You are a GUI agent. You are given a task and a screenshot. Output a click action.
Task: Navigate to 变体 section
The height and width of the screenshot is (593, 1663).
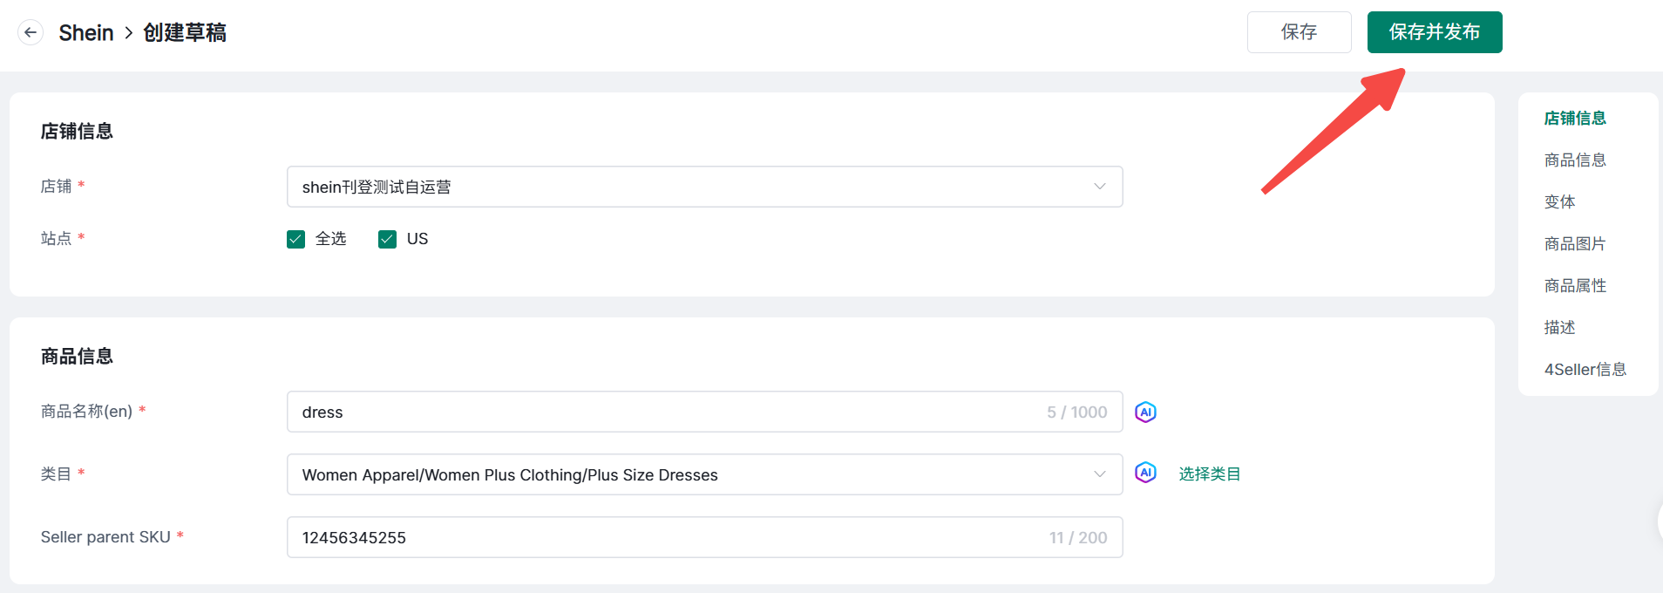(1560, 202)
